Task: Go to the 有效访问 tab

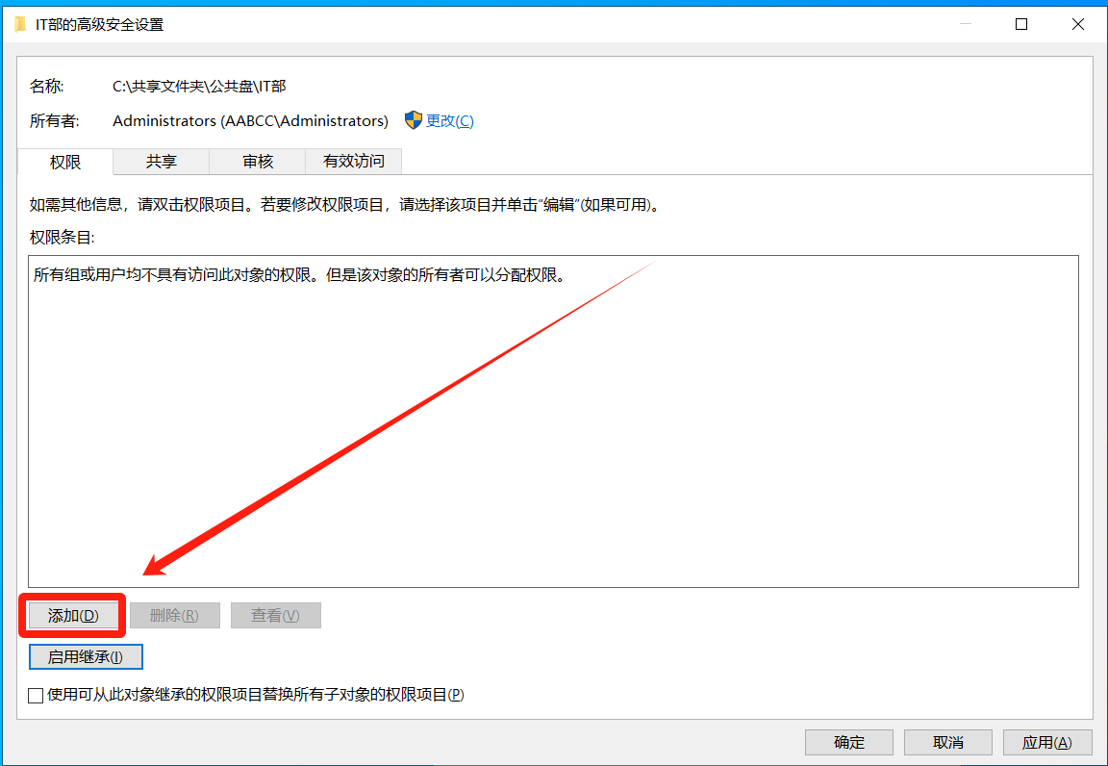Action: click(353, 162)
